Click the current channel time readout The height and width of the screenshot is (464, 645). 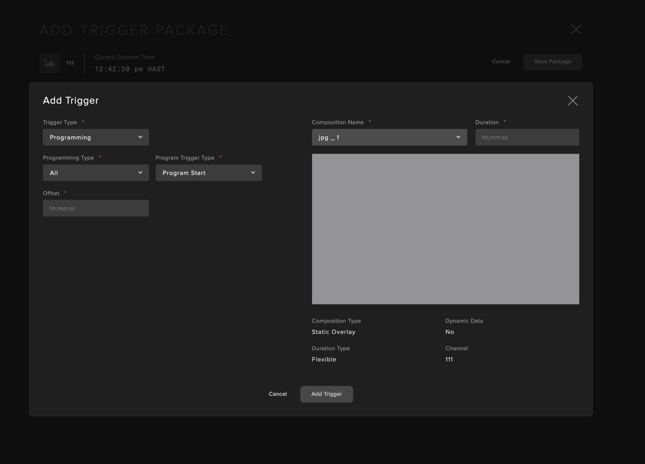coord(130,69)
